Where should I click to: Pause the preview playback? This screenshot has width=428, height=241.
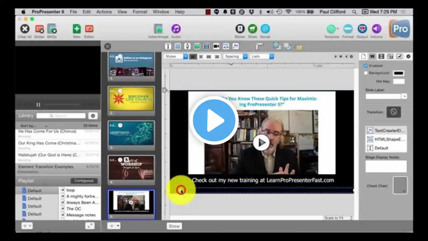click(38, 105)
